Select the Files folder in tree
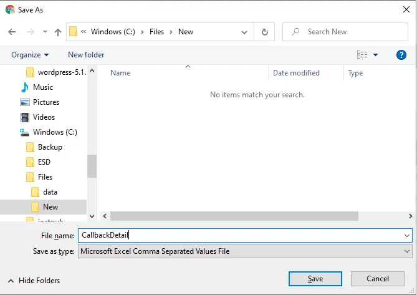 tap(45, 177)
